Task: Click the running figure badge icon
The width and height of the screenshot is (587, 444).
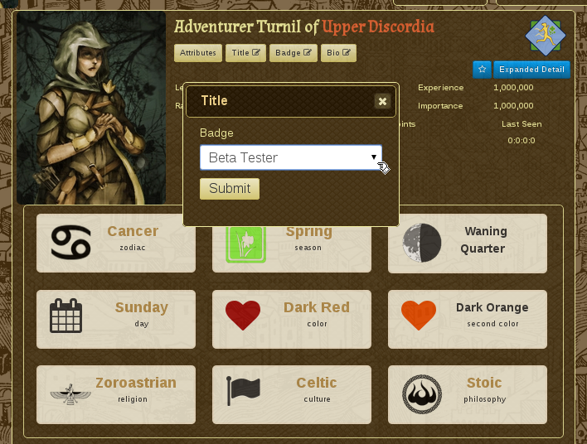Action: coord(546,36)
